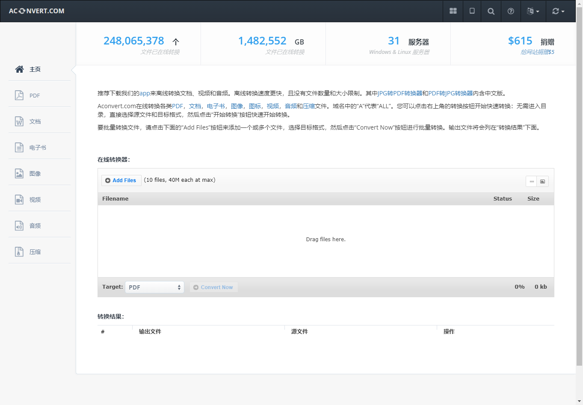Open the language selection dropdown
Screen dimensions: 583x405
tap(533, 11)
